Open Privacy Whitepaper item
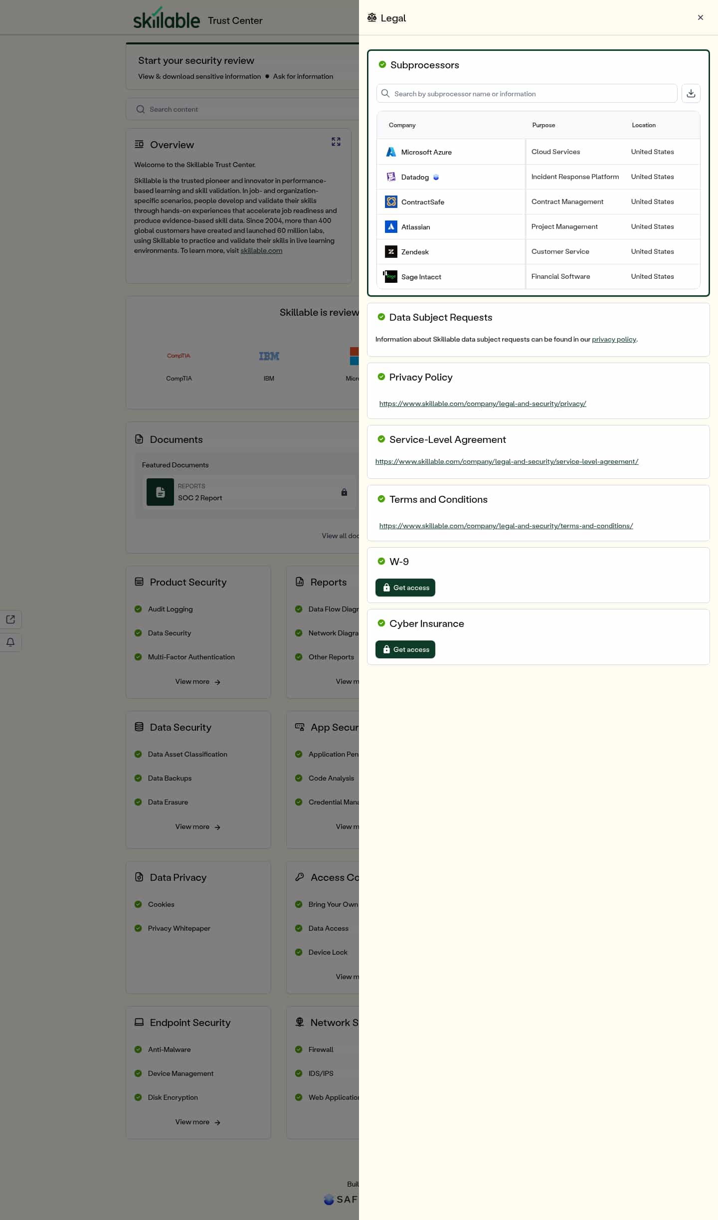 (179, 928)
